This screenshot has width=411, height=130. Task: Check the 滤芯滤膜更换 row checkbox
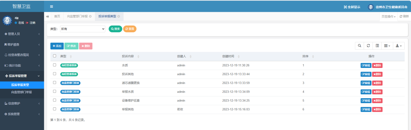[54, 83]
